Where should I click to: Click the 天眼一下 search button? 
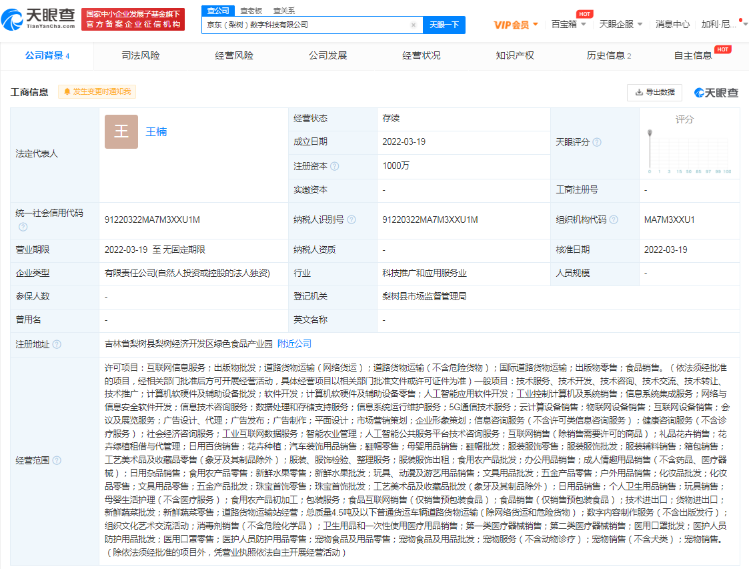click(444, 25)
